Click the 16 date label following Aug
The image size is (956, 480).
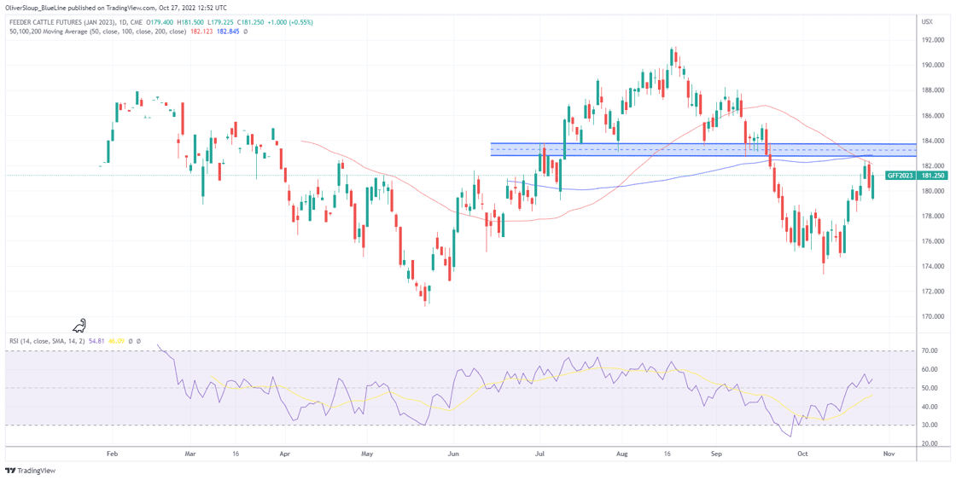click(x=667, y=454)
